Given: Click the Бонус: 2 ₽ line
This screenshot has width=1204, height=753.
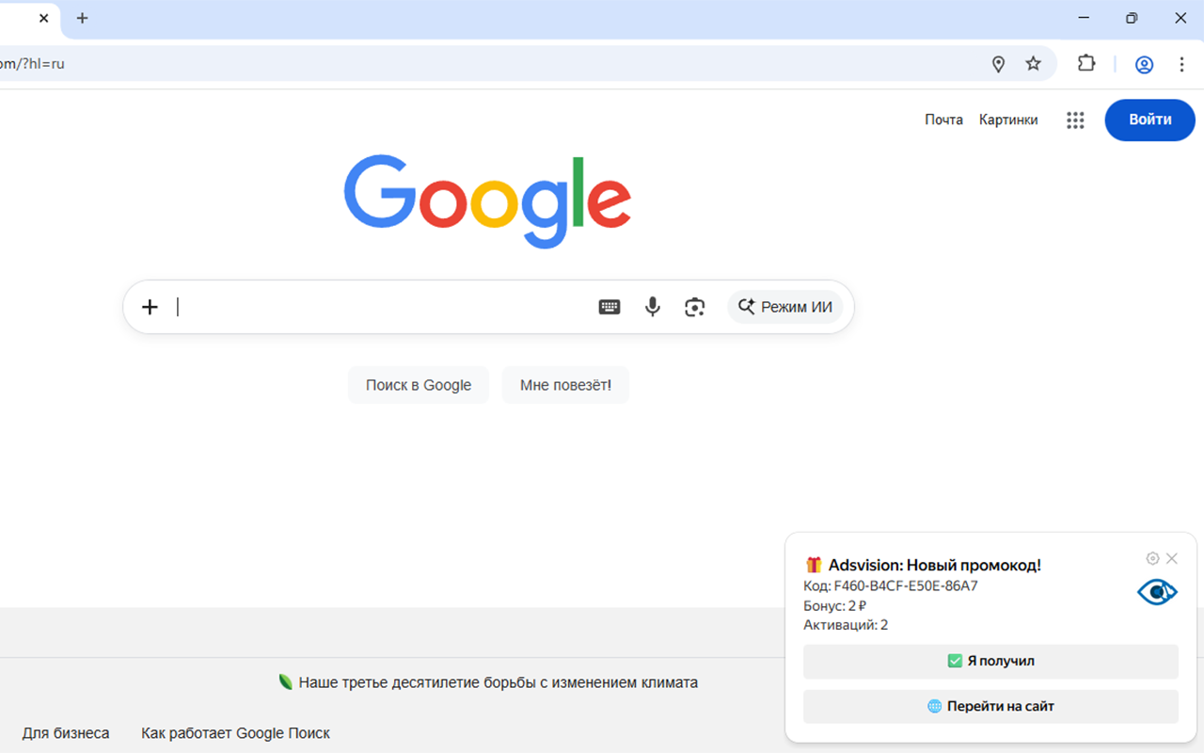Looking at the screenshot, I should [835, 606].
